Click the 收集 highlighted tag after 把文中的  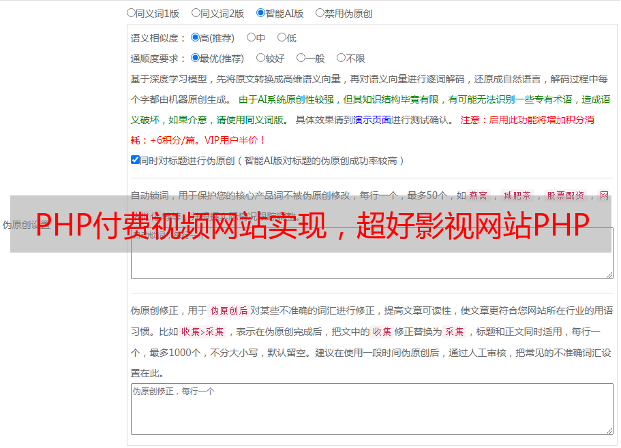click(x=382, y=332)
